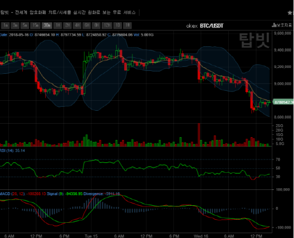Select the 15m timeframe button
294x238 pixels.
[x=35, y=25]
